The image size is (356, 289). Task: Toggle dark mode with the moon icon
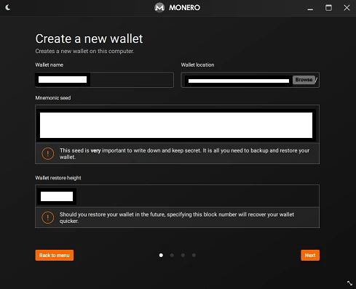click(x=8, y=7)
